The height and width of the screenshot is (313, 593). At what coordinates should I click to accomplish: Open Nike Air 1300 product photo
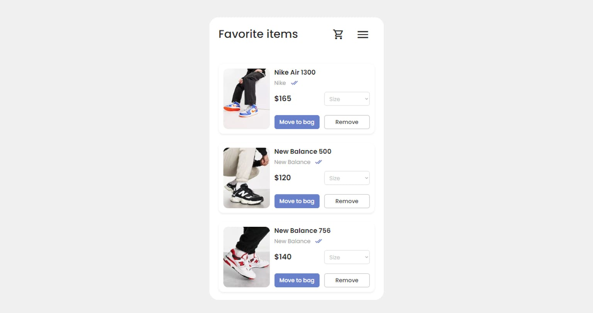[246, 99]
